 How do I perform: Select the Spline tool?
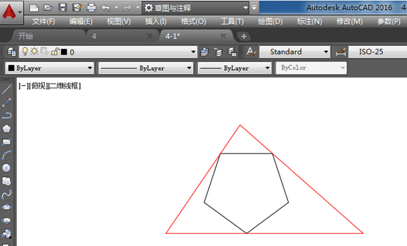point(7,194)
